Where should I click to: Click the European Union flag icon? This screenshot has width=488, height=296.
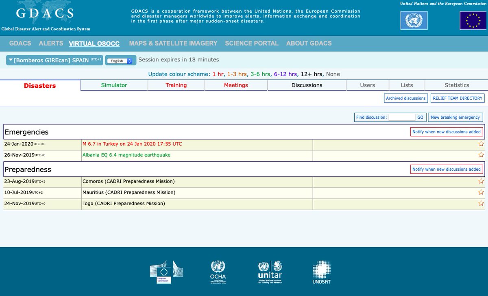[x=473, y=20]
